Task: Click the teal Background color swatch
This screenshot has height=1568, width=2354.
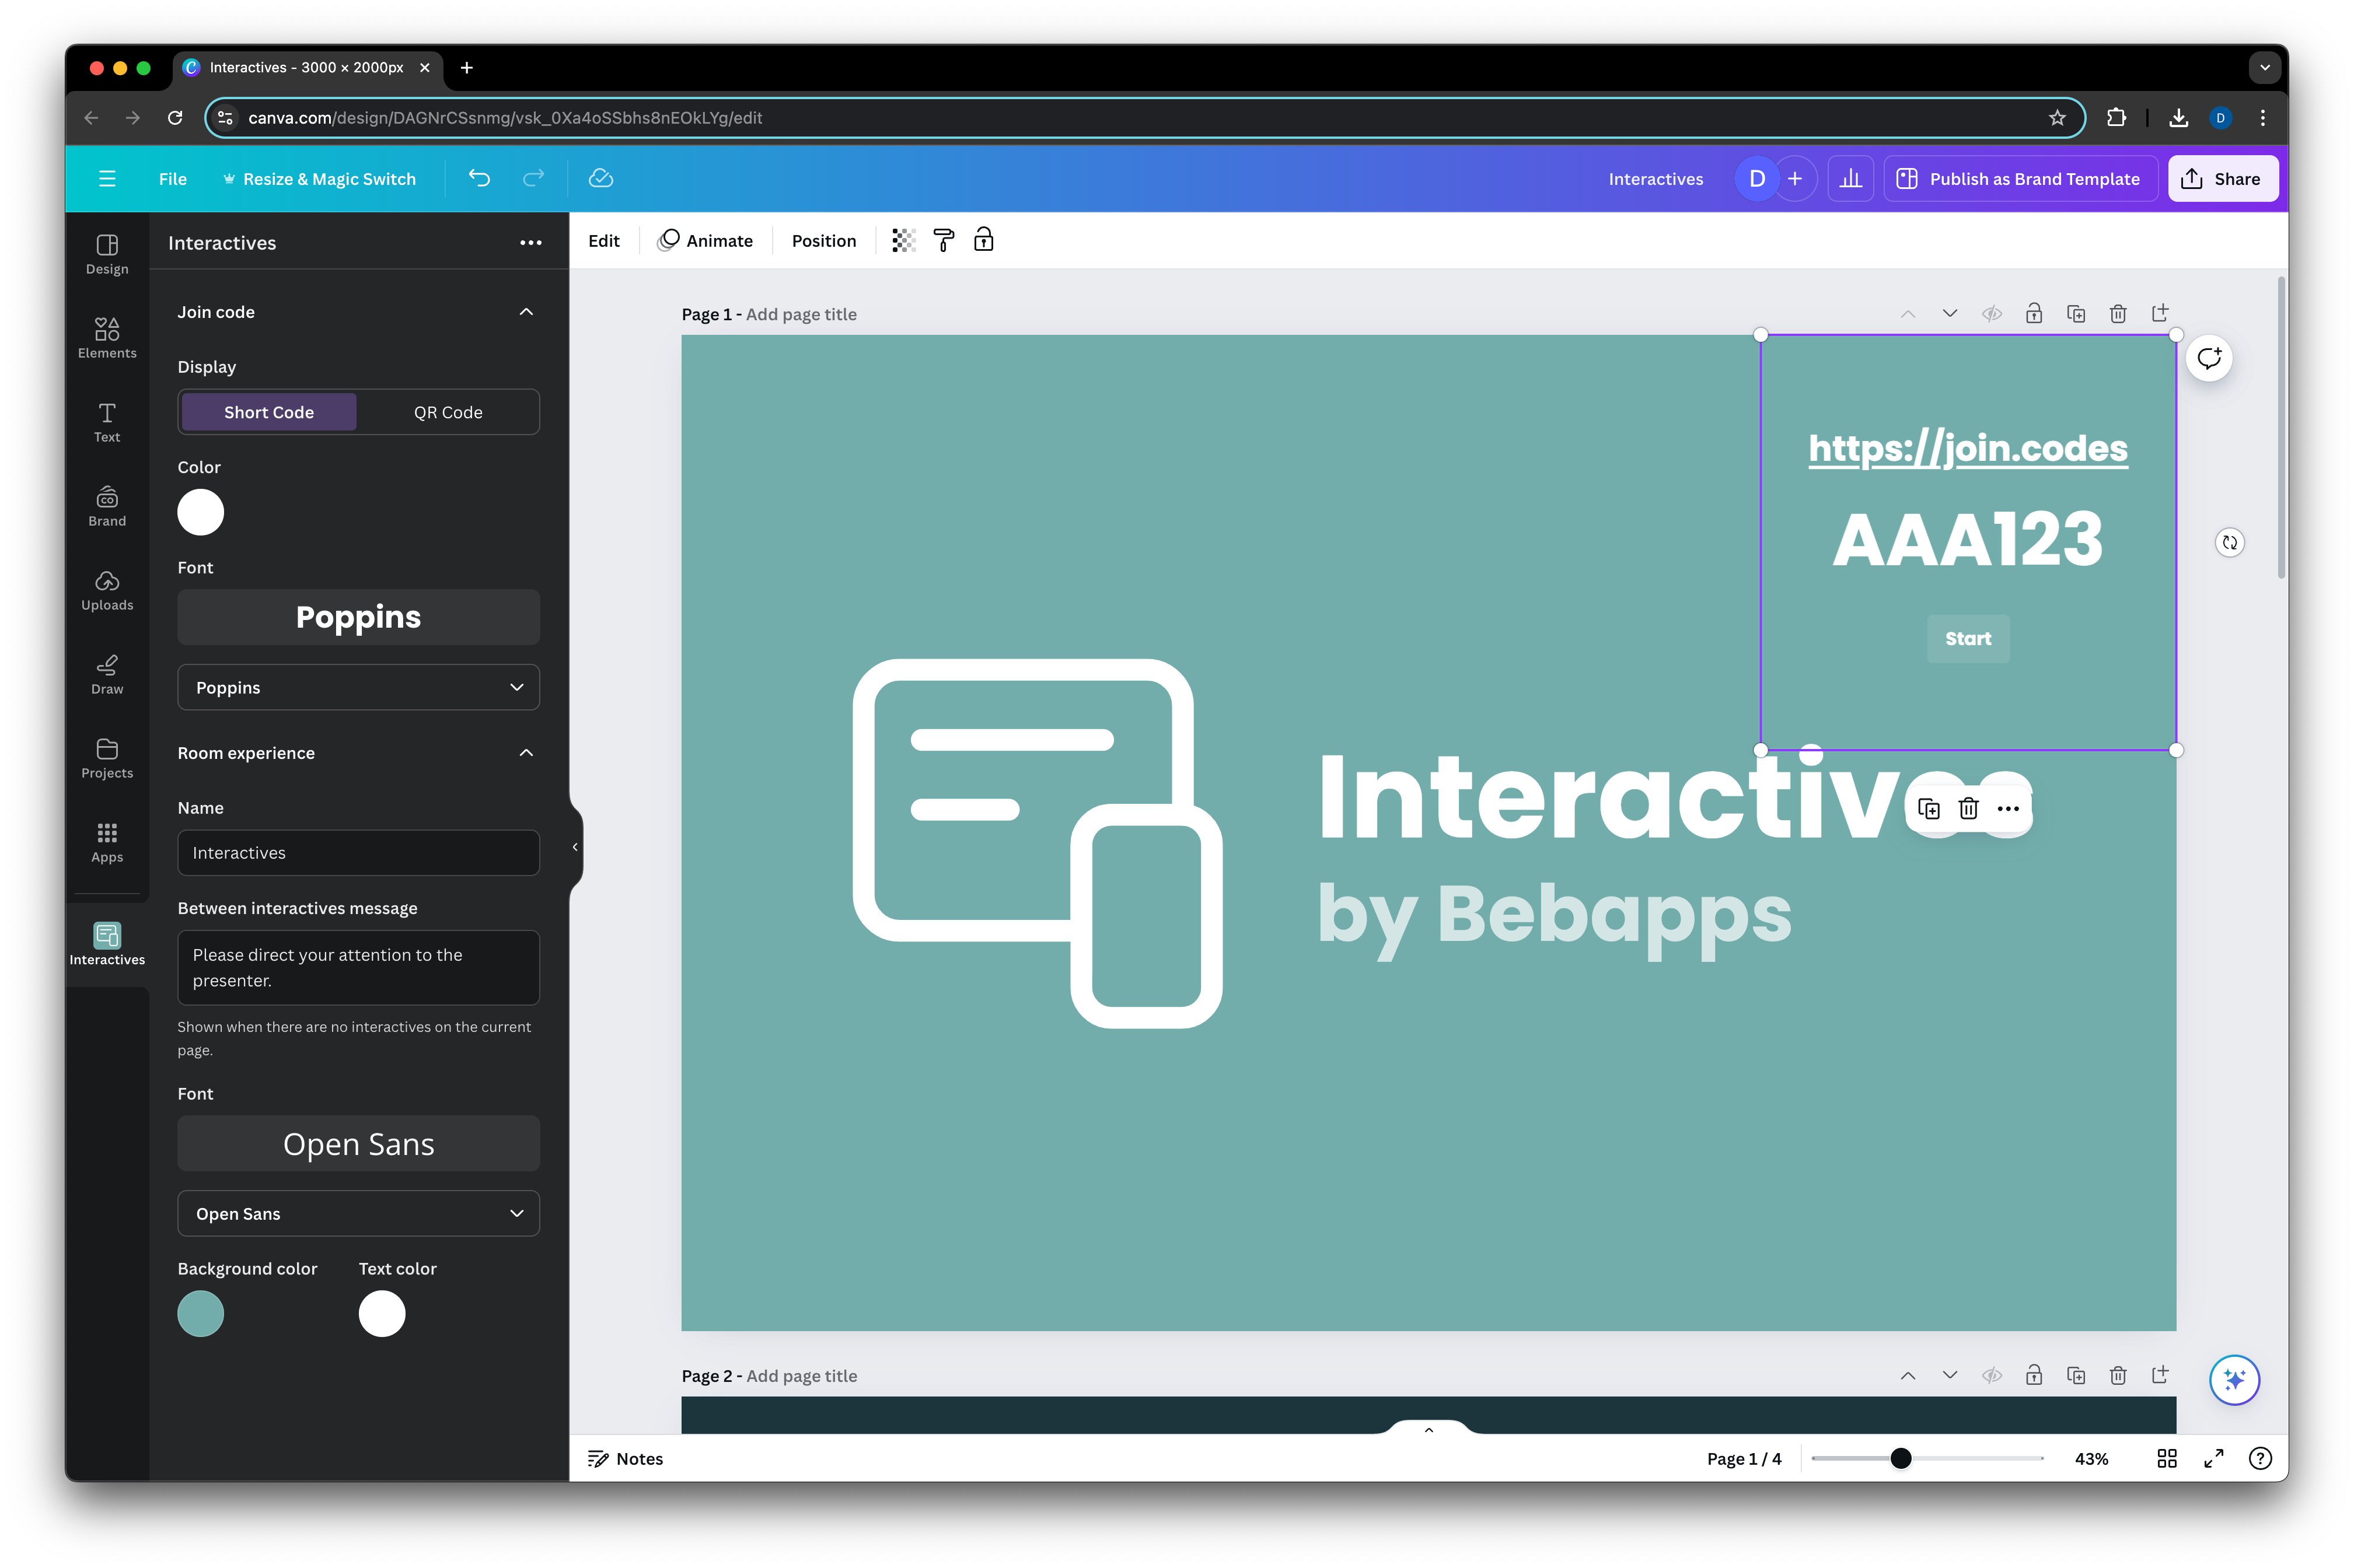Action: point(200,1313)
